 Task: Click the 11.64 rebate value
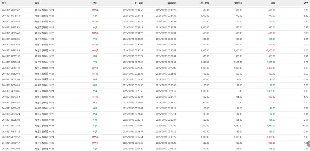coord(305,126)
